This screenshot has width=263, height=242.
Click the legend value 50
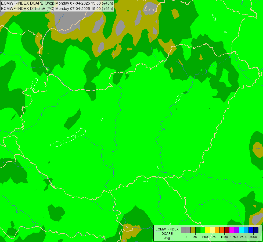point(195,237)
